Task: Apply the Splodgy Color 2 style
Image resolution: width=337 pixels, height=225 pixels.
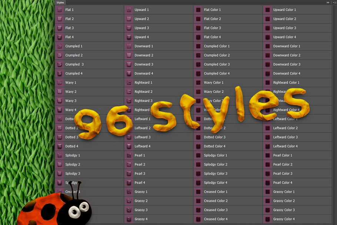Action: (x=216, y=165)
